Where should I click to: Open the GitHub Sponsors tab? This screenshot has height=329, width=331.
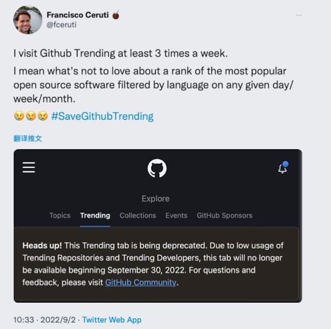(x=224, y=215)
